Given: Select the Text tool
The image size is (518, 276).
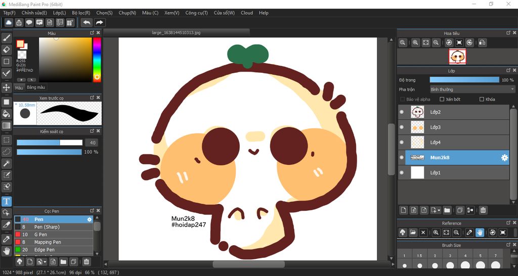Looking at the screenshot, I should [6, 201].
